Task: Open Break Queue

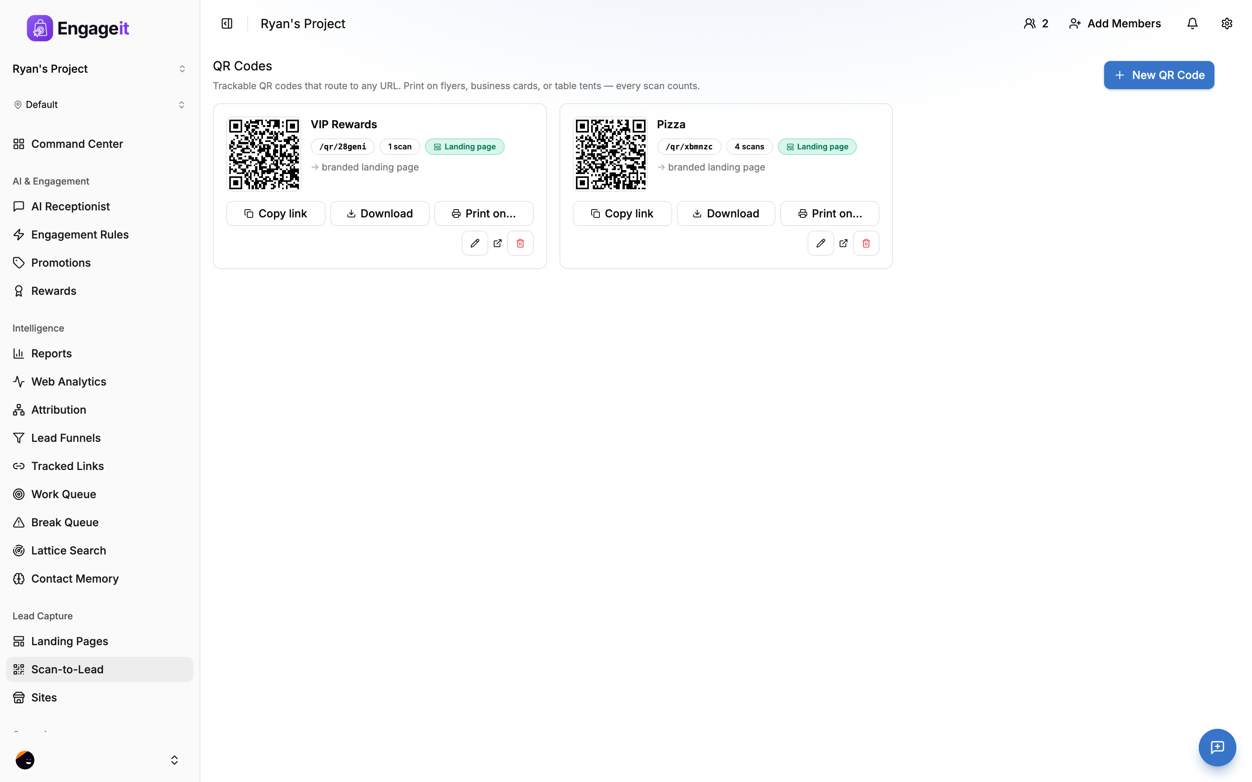Action: click(x=99, y=522)
